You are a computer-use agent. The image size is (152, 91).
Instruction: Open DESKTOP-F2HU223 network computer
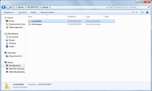point(17,69)
